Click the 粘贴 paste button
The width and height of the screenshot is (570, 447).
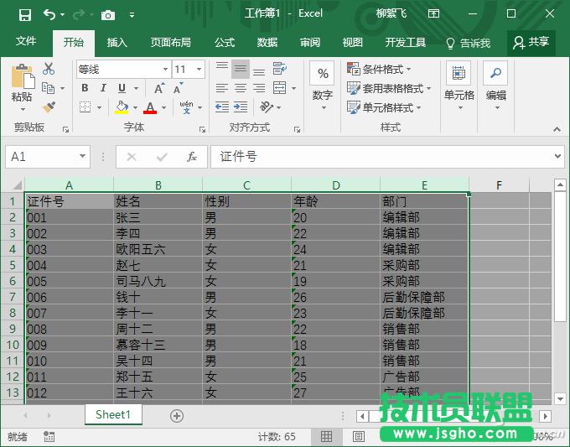pos(22,86)
